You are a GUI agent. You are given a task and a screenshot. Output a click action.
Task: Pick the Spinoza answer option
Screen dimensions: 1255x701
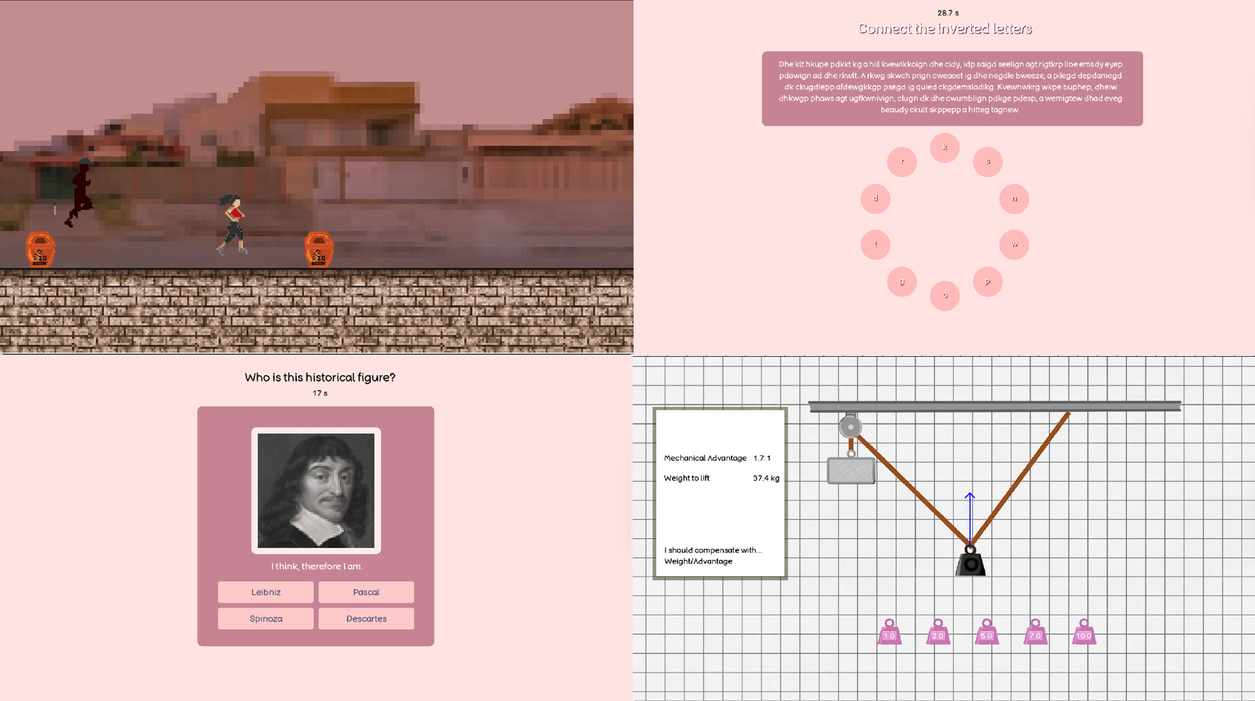[265, 619]
